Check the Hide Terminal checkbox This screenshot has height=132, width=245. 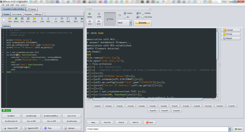[143, 17]
